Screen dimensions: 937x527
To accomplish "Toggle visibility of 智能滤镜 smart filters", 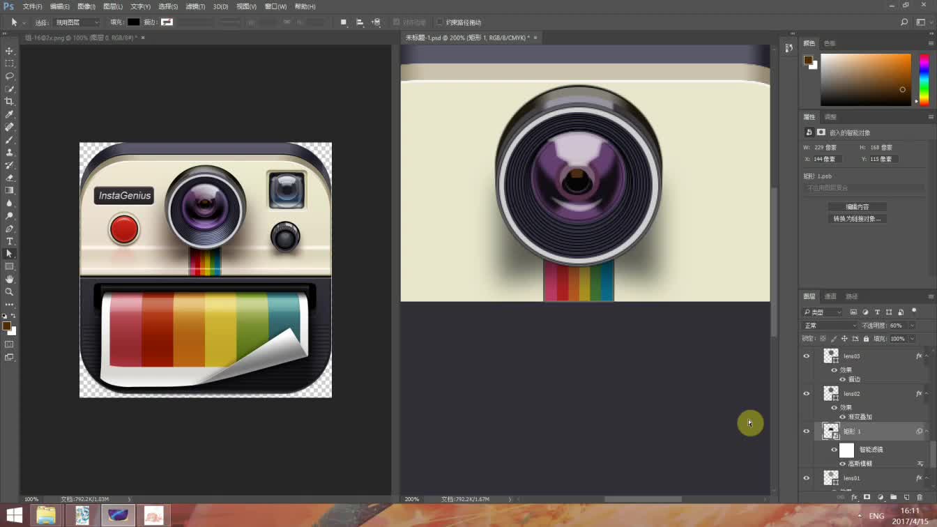I will click(x=834, y=450).
